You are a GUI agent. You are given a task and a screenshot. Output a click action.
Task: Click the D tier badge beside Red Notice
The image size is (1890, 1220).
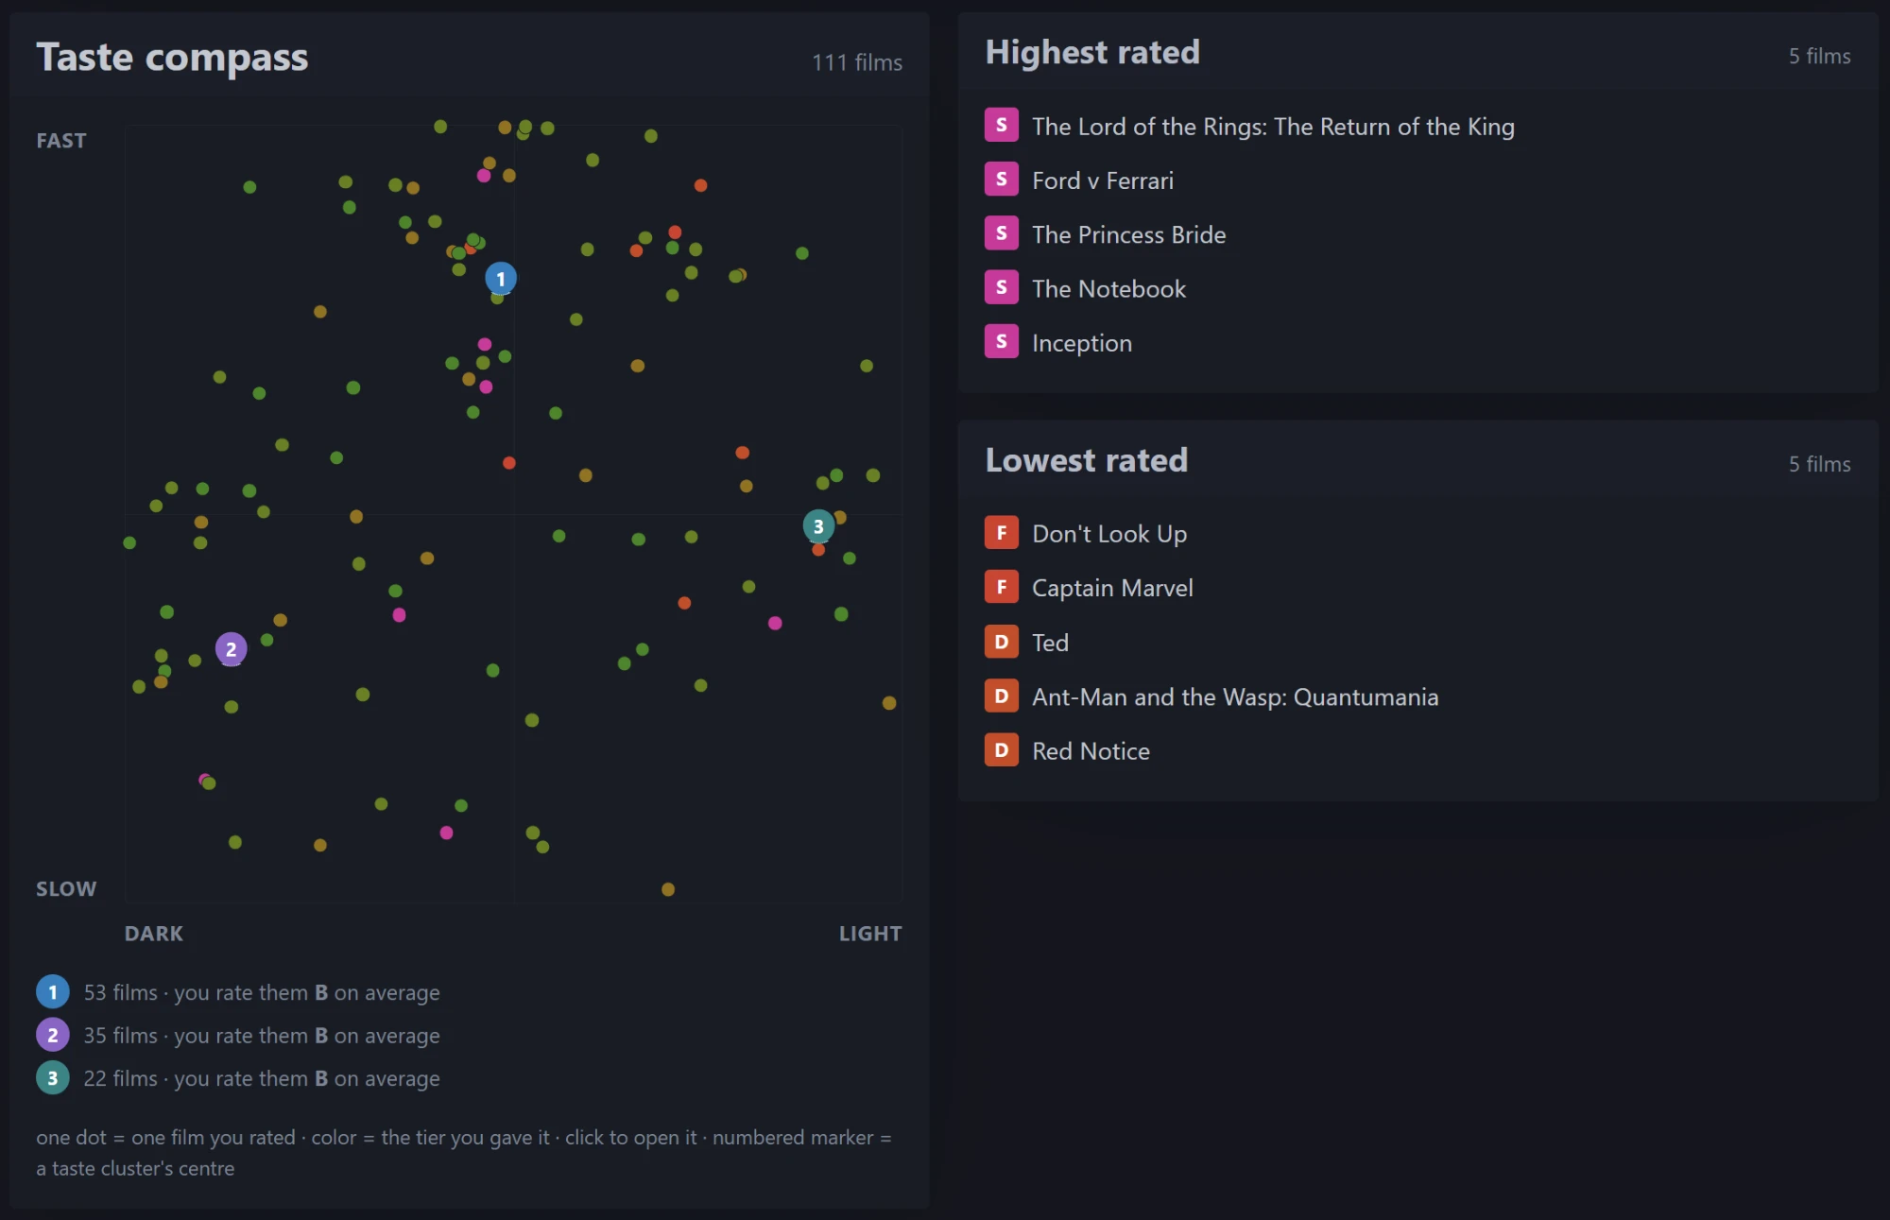pyautogui.click(x=1002, y=750)
